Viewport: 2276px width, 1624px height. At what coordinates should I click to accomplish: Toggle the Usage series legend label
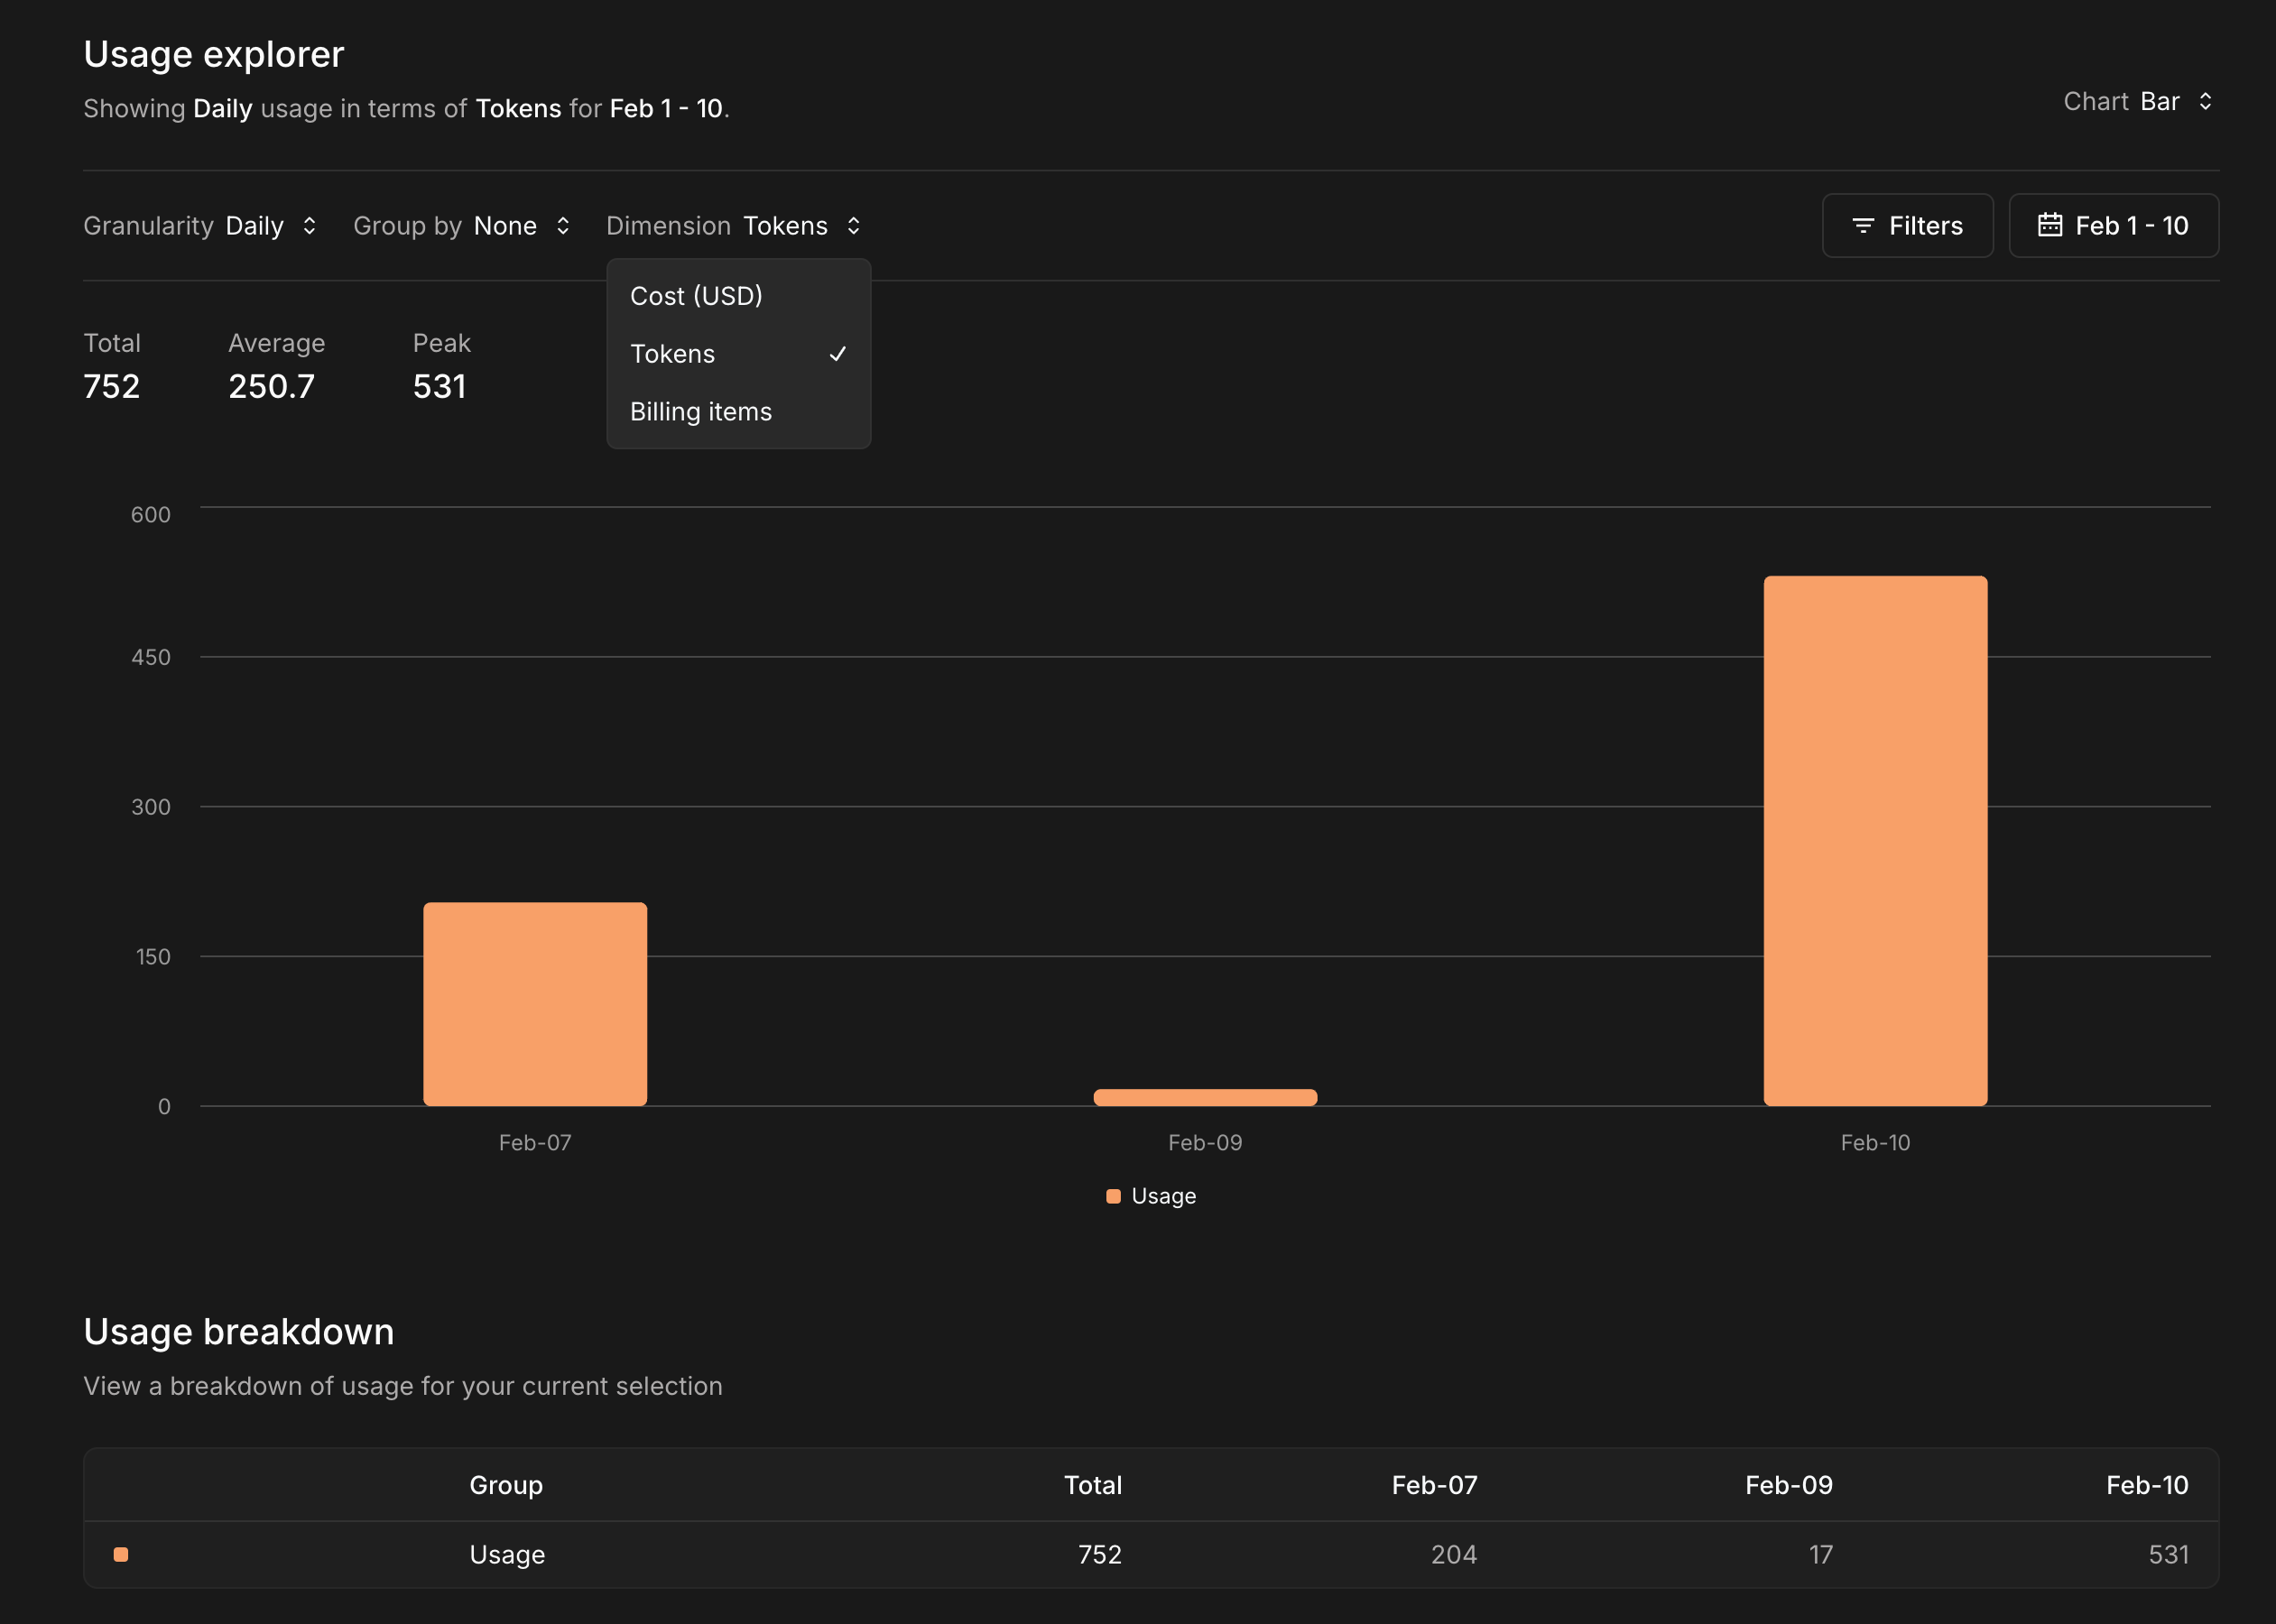tap(1163, 1196)
